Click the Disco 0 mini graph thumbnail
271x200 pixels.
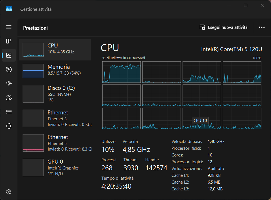click(x=33, y=94)
